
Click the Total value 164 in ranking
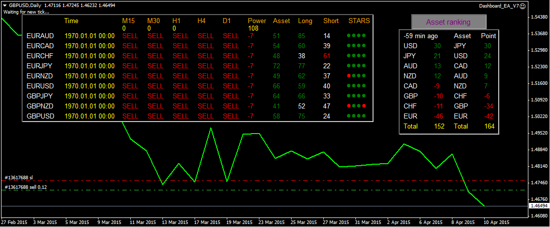pos(490,127)
